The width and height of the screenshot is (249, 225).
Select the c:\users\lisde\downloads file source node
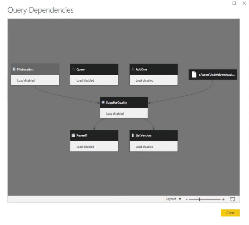(x=217, y=75)
